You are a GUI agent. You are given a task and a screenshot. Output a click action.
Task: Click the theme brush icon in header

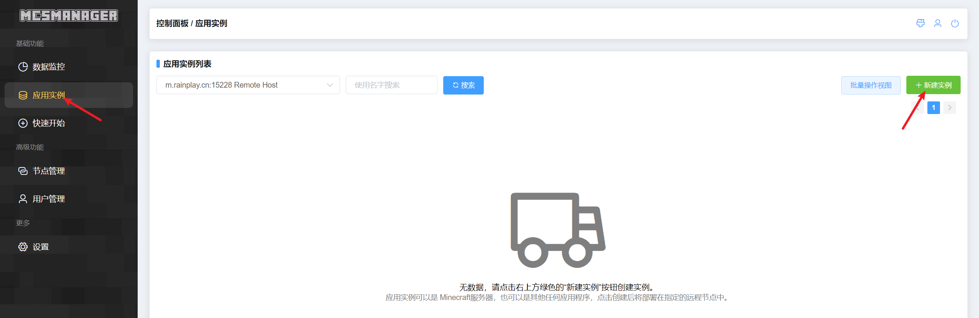click(x=920, y=23)
